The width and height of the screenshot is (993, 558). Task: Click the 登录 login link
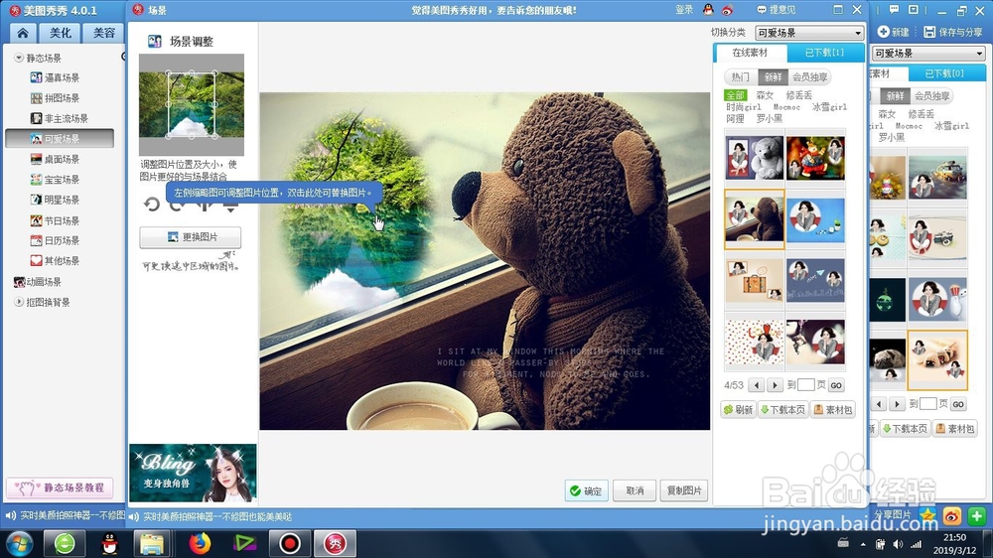[x=684, y=10]
